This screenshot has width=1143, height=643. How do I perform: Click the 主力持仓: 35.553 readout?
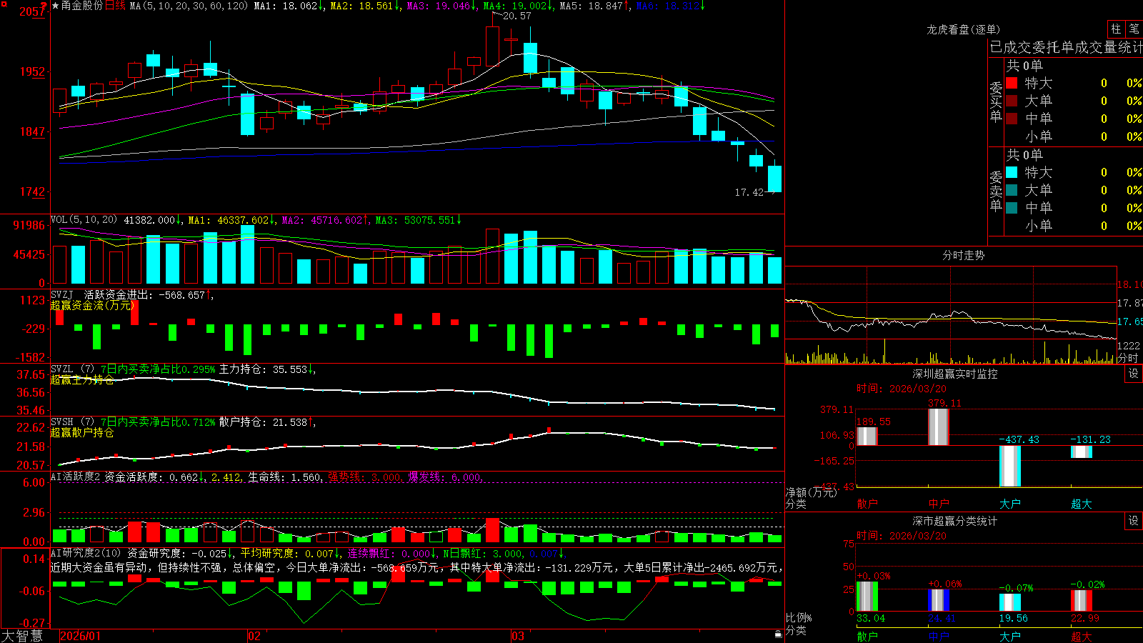tap(266, 369)
